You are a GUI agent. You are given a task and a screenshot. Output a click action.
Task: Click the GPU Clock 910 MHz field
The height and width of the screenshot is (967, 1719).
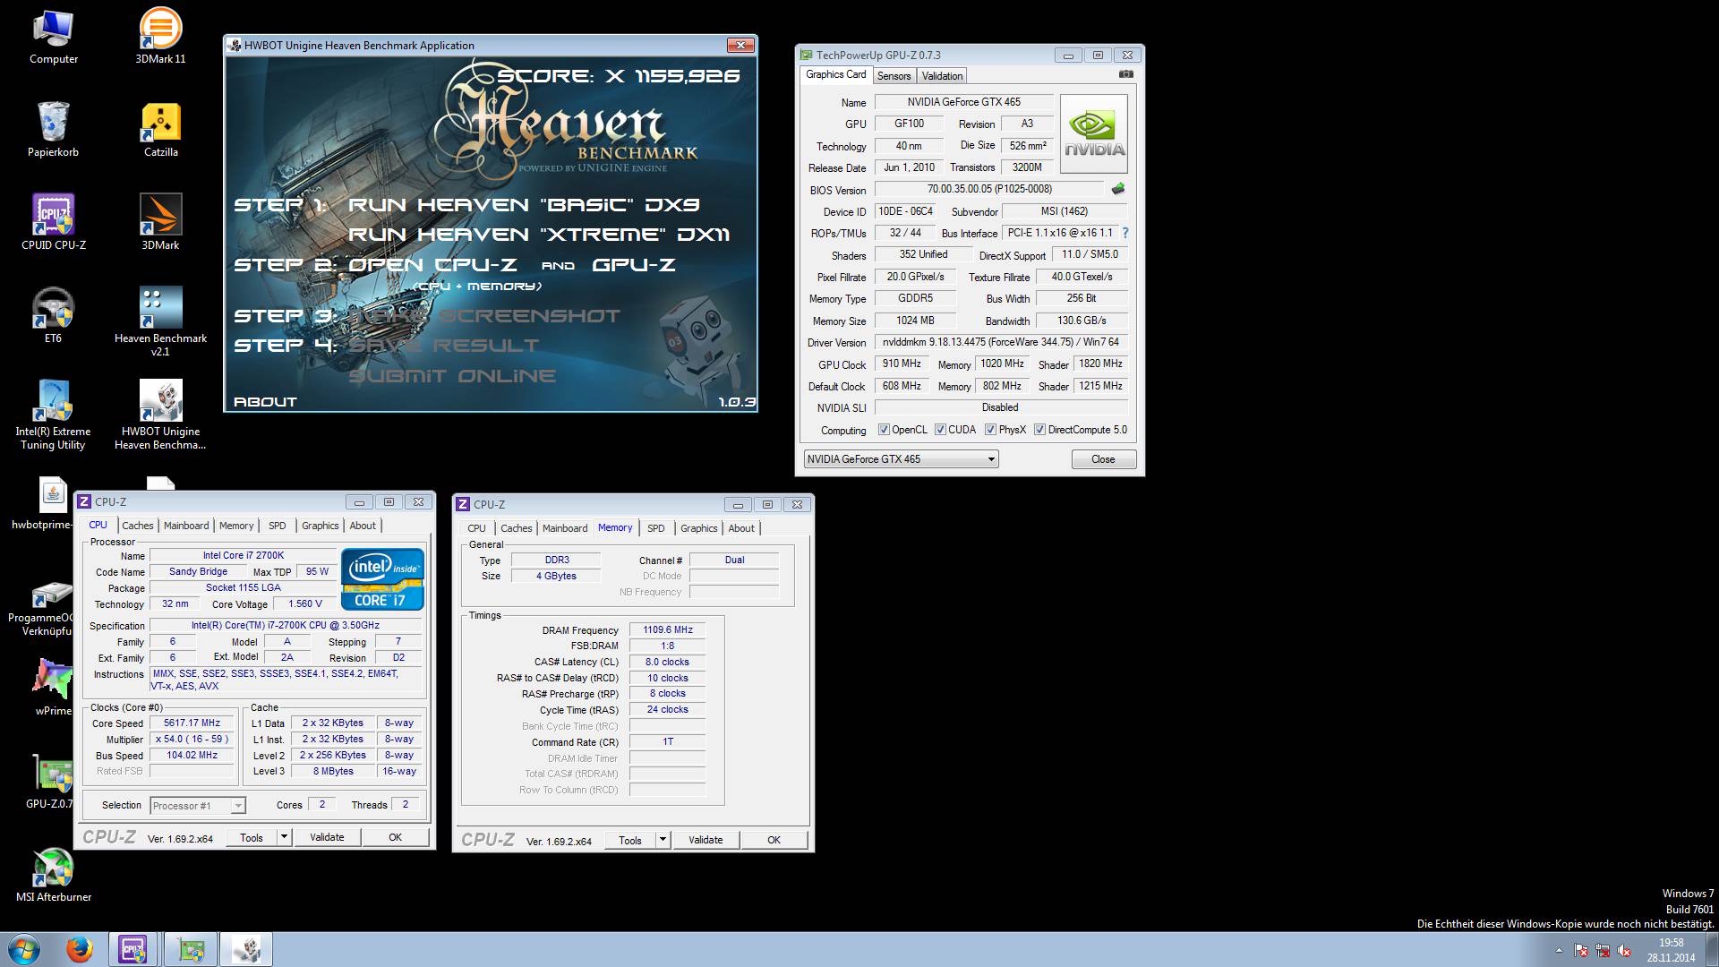click(902, 364)
